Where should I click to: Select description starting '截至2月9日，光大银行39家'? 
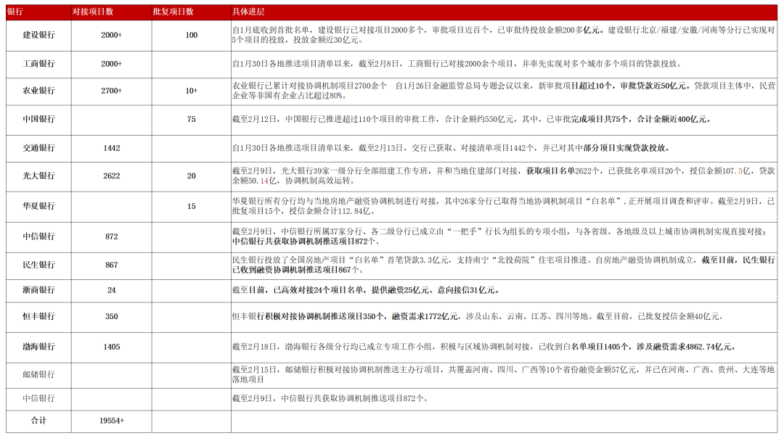coord(504,176)
